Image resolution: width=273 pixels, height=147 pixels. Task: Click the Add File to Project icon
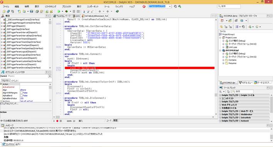pyautogui.click(x=47, y=11)
